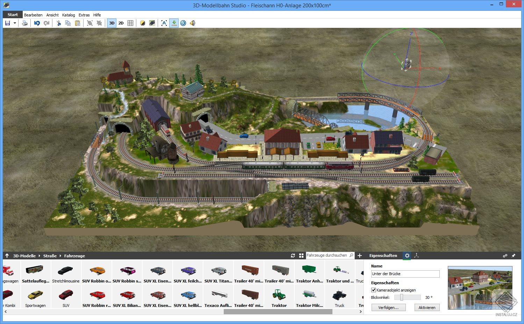Image resolution: width=524 pixels, height=324 pixels.
Task: Switch to the Bearbeiten menu
Action: pos(33,15)
